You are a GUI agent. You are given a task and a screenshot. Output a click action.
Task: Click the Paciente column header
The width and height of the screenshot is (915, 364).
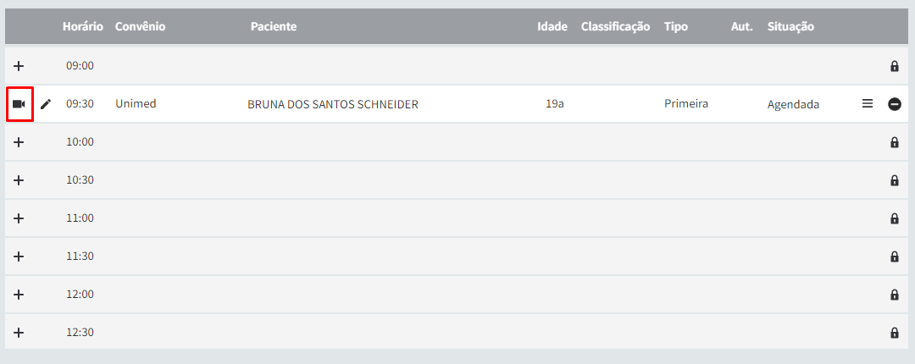[274, 26]
